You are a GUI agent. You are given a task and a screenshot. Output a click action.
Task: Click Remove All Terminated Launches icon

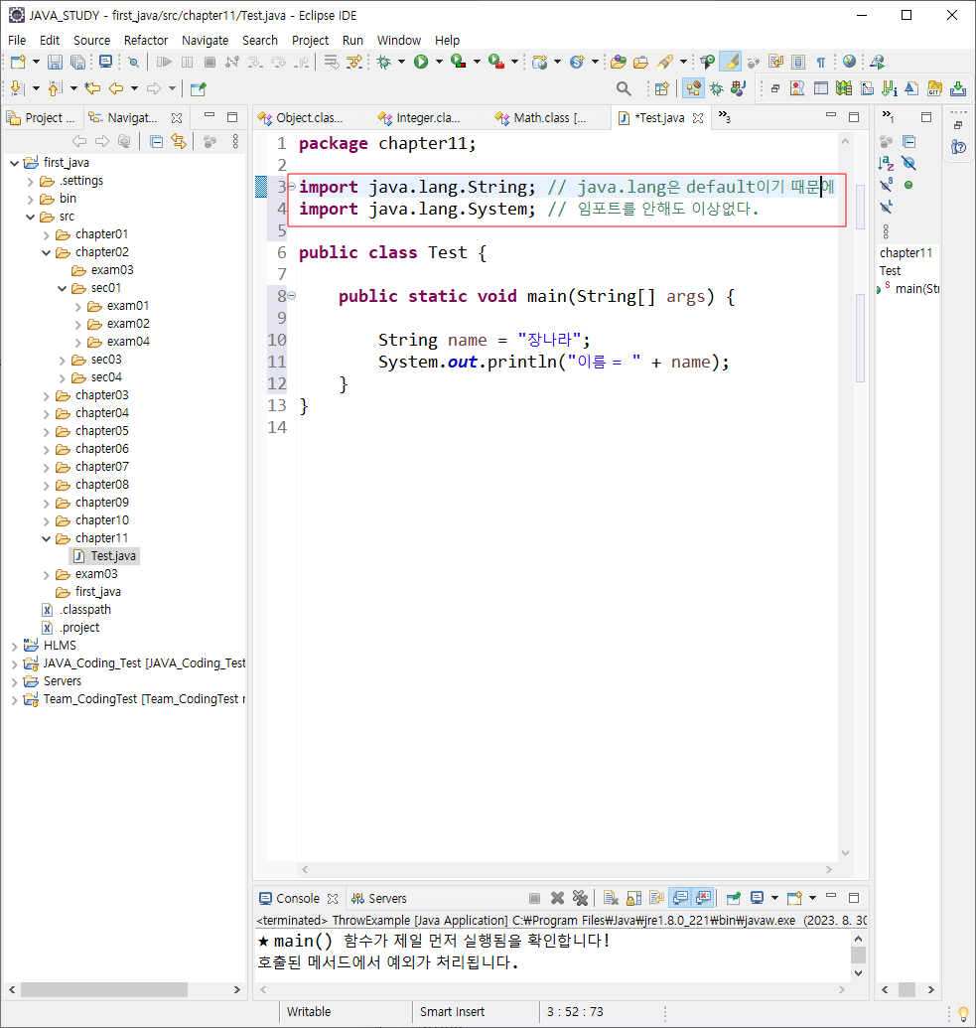pyautogui.click(x=580, y=898)
